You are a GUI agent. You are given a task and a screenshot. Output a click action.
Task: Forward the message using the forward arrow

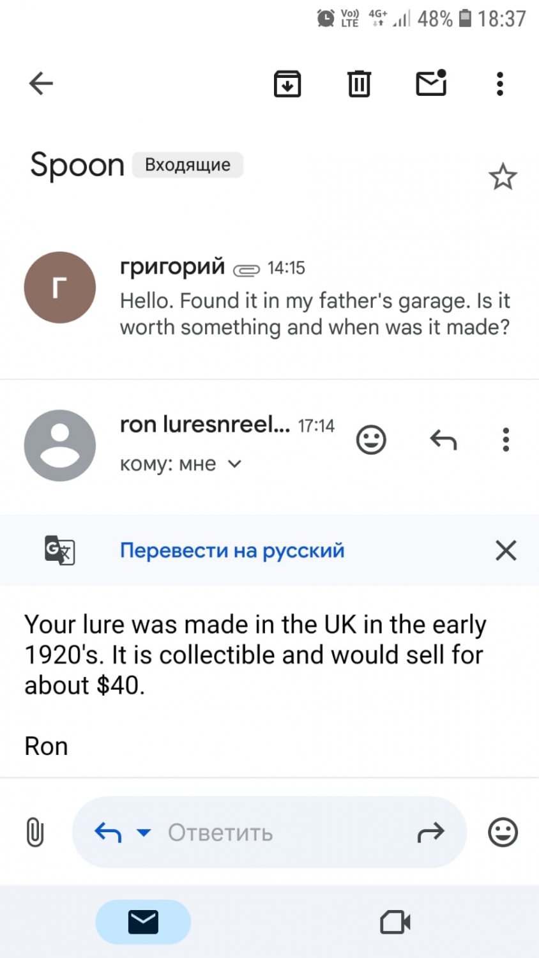click(430, 833)
